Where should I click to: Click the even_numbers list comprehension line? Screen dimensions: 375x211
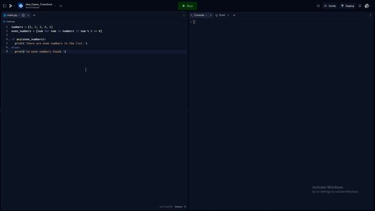pos(57,31)
